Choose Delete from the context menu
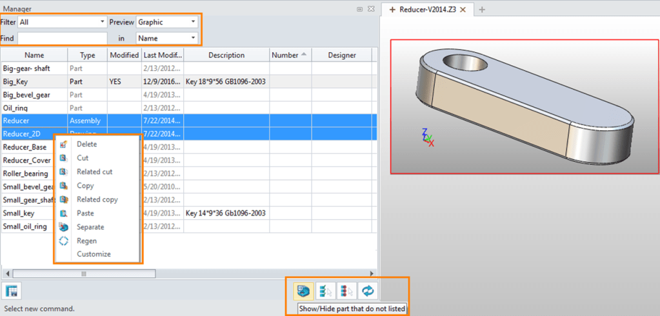The width and height of the screenshot is (660, 316). (86, 144)
